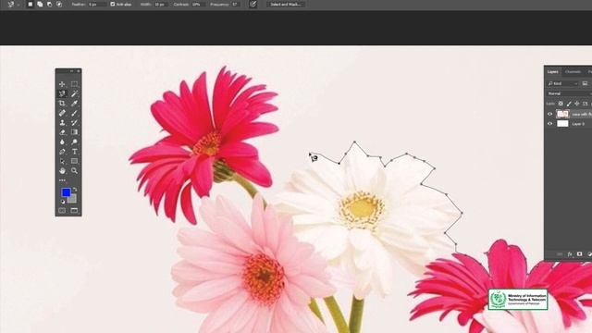Image resolution: width=592 pixels, height=333 pixels.
Task: Change screen mode from toolbox
Action: pos(74,210)
